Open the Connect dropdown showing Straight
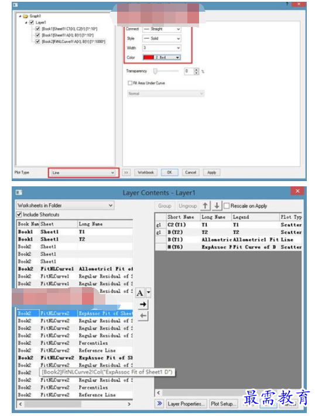315x416 pixels. point(162,29)
